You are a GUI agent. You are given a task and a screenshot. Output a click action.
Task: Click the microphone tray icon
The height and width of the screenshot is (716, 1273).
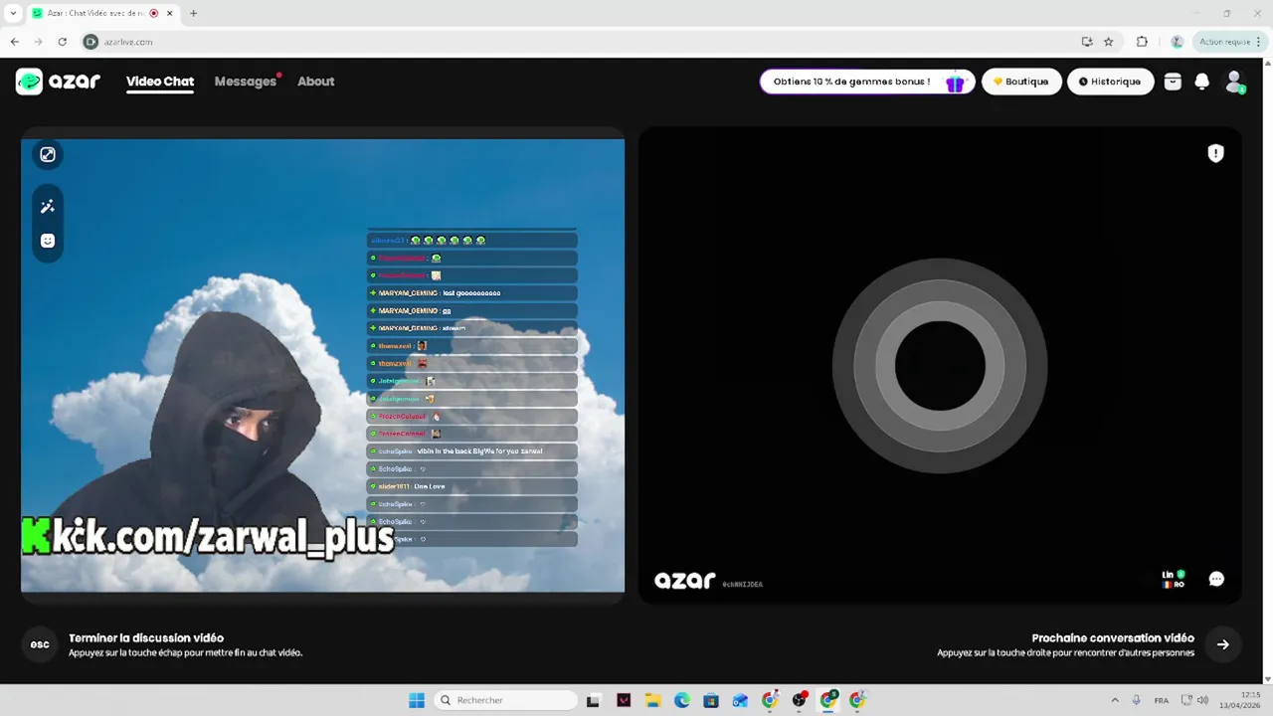(x=1136, y=700)
